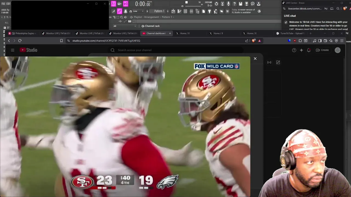Toggle the YouTube Studio sidebar menu
The width and height of the screenshot is (351, 197).
coord(13,50)
